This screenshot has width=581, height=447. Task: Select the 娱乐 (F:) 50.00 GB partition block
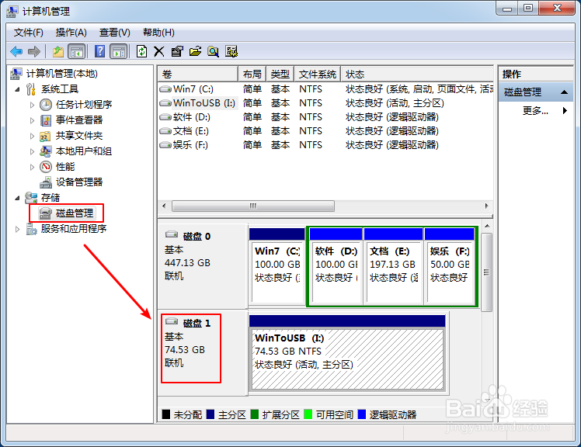(x=450, y=267)
